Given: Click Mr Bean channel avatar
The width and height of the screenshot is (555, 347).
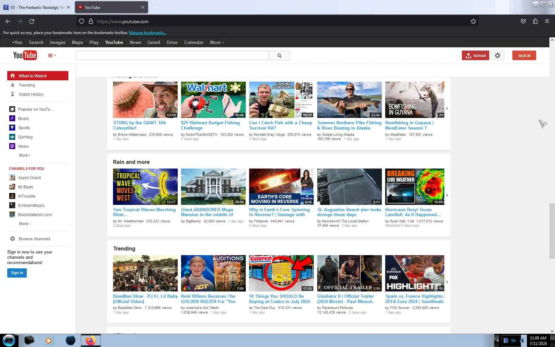Looking at the screenshot, I should coord(12,187).
